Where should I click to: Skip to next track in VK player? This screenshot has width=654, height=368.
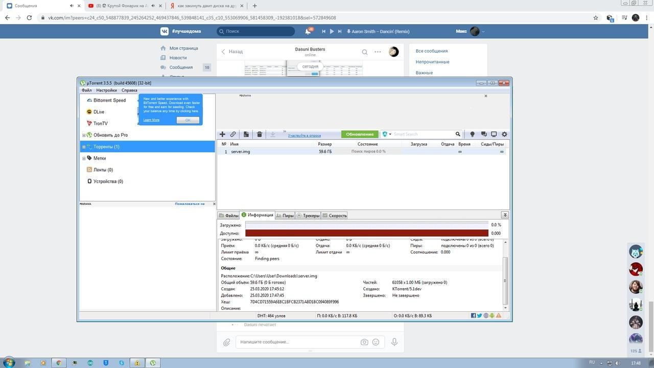pyautogui.click(x=340, y=31)
